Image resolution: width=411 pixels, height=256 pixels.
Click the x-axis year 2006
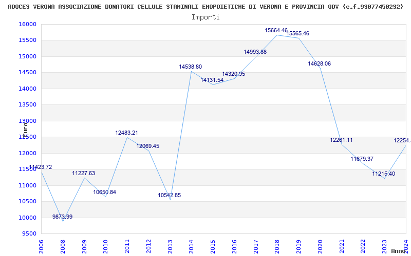(x=41, y=247)
